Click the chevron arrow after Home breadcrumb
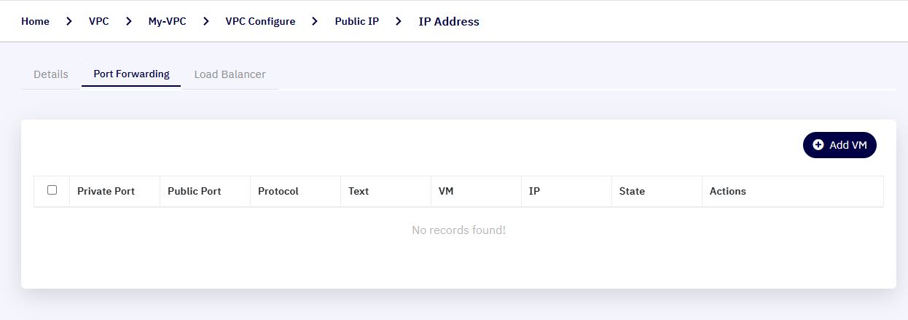 69,21
